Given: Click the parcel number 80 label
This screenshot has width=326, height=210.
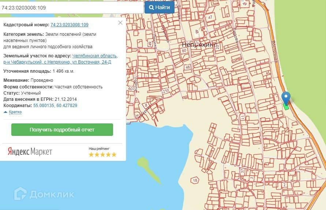Looking at the screenshot, I should [184, 50].
